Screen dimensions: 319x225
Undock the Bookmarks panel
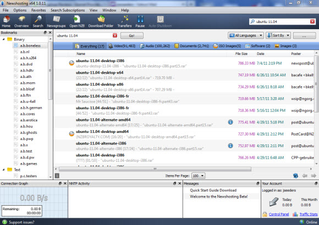click(x=45, y=32)
